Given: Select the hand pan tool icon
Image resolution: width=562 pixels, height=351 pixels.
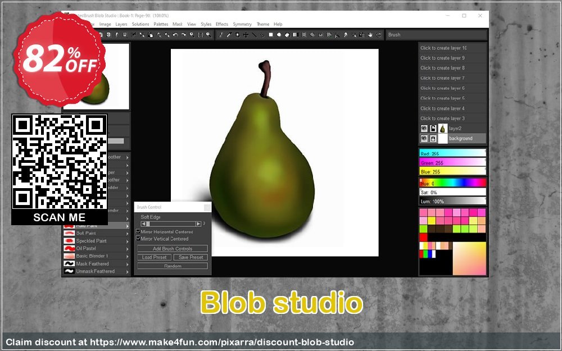Looking at the screenshot, I should (370, 35).
